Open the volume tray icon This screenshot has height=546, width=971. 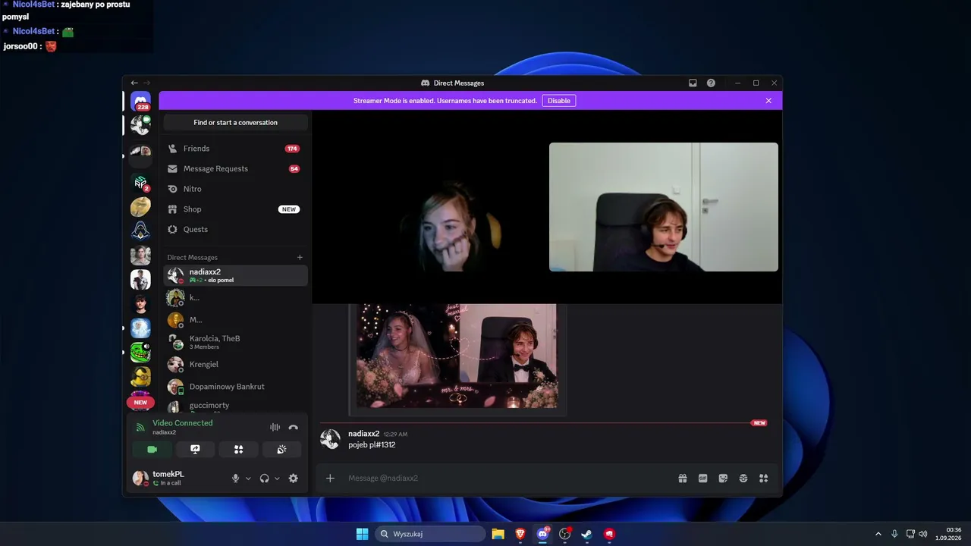[923, 534]
